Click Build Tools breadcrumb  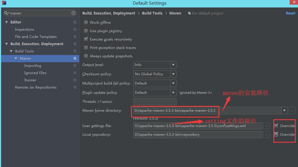point(152,13)
